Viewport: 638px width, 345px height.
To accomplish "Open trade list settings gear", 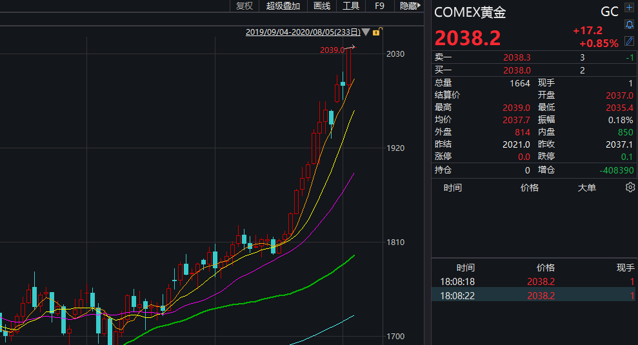I will pyautogui.click(x=630, y=187).
